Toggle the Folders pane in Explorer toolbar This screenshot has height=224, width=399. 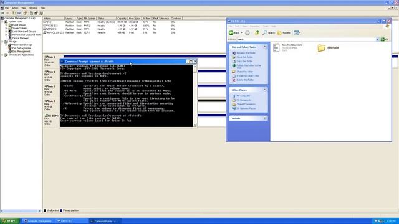[284, 33]
